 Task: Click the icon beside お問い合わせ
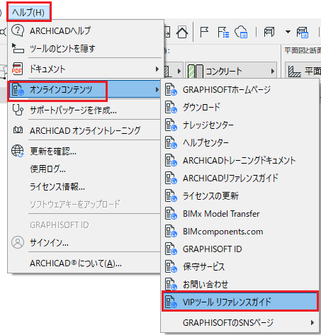[171, 284]
